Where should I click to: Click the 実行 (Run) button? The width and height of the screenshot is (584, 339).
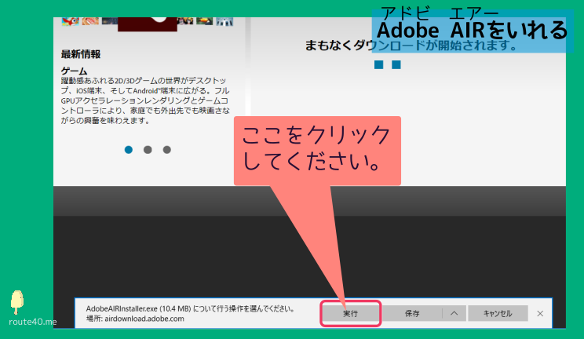pos(350,313)
